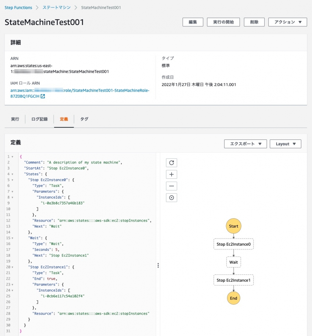
Task: Click the 実行の開始 button
Action: click(x=223, y=22)
